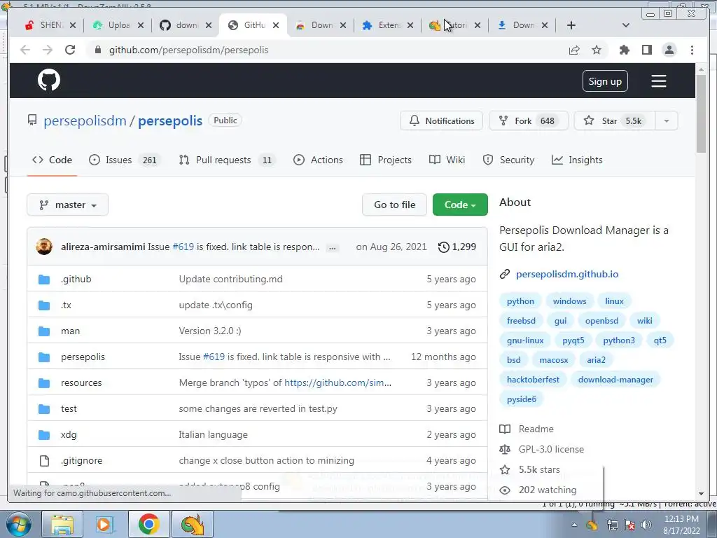
Task: Open the green Code dropdown
Action: (x=460, y=205)
